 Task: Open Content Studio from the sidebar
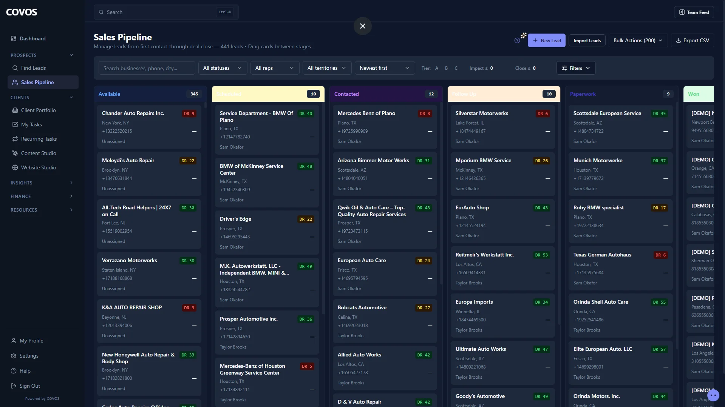39,153
